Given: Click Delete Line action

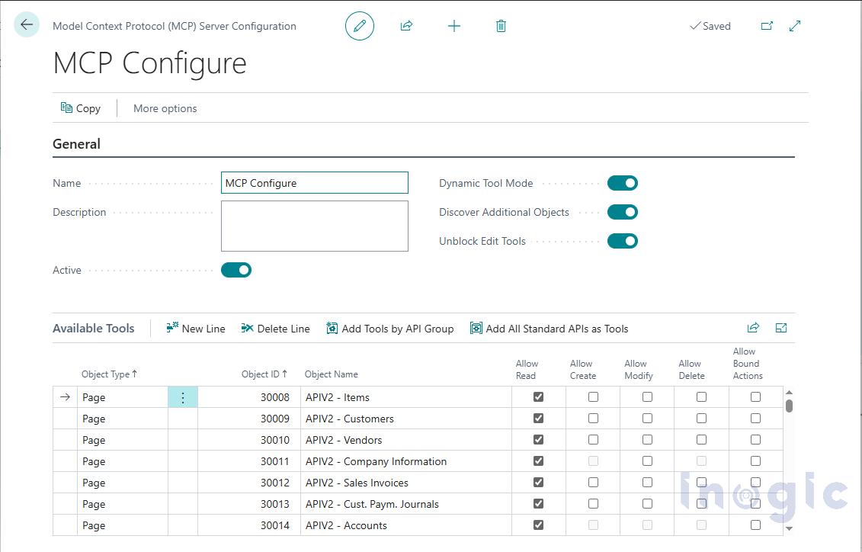Looking at the screenshot, I should coord(275,329).
